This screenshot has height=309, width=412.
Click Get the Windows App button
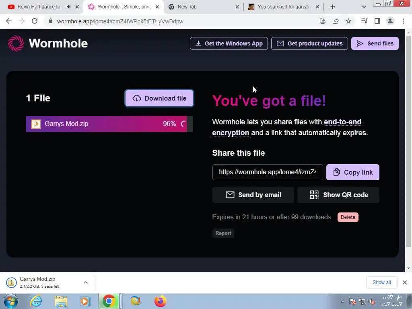[229, 43]
